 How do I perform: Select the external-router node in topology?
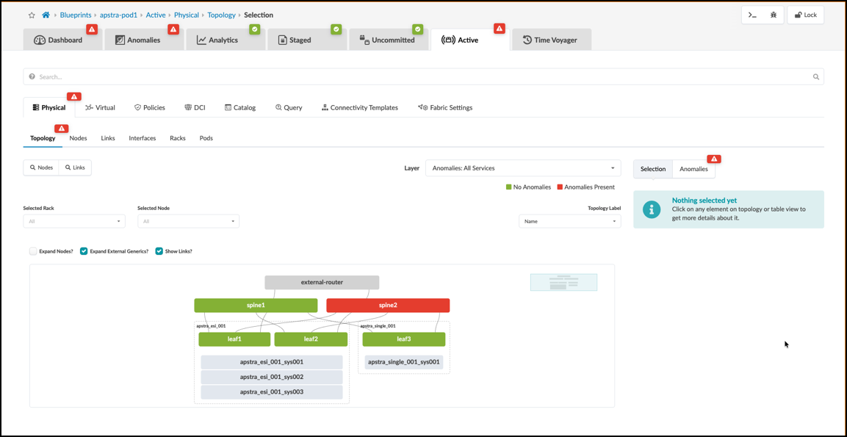[322, 283]
